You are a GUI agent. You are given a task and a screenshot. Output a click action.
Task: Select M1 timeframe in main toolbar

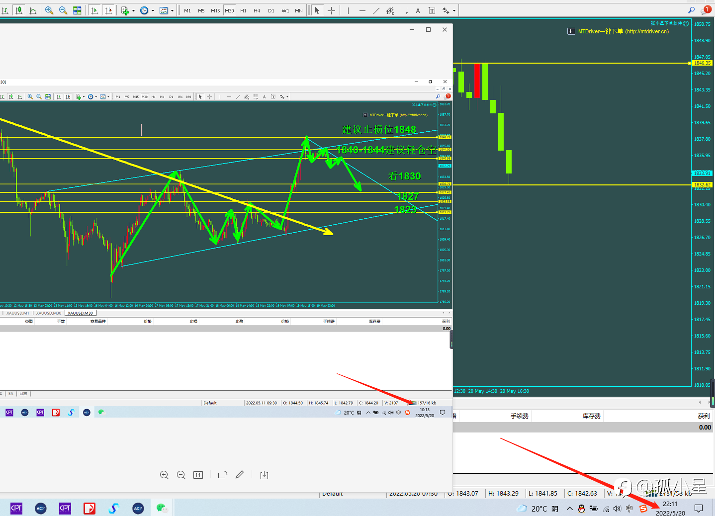187,10
